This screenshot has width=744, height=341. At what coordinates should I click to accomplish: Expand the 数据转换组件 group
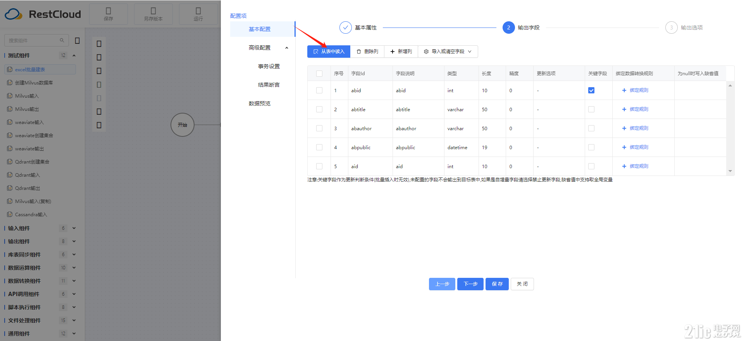pos(74,281)
